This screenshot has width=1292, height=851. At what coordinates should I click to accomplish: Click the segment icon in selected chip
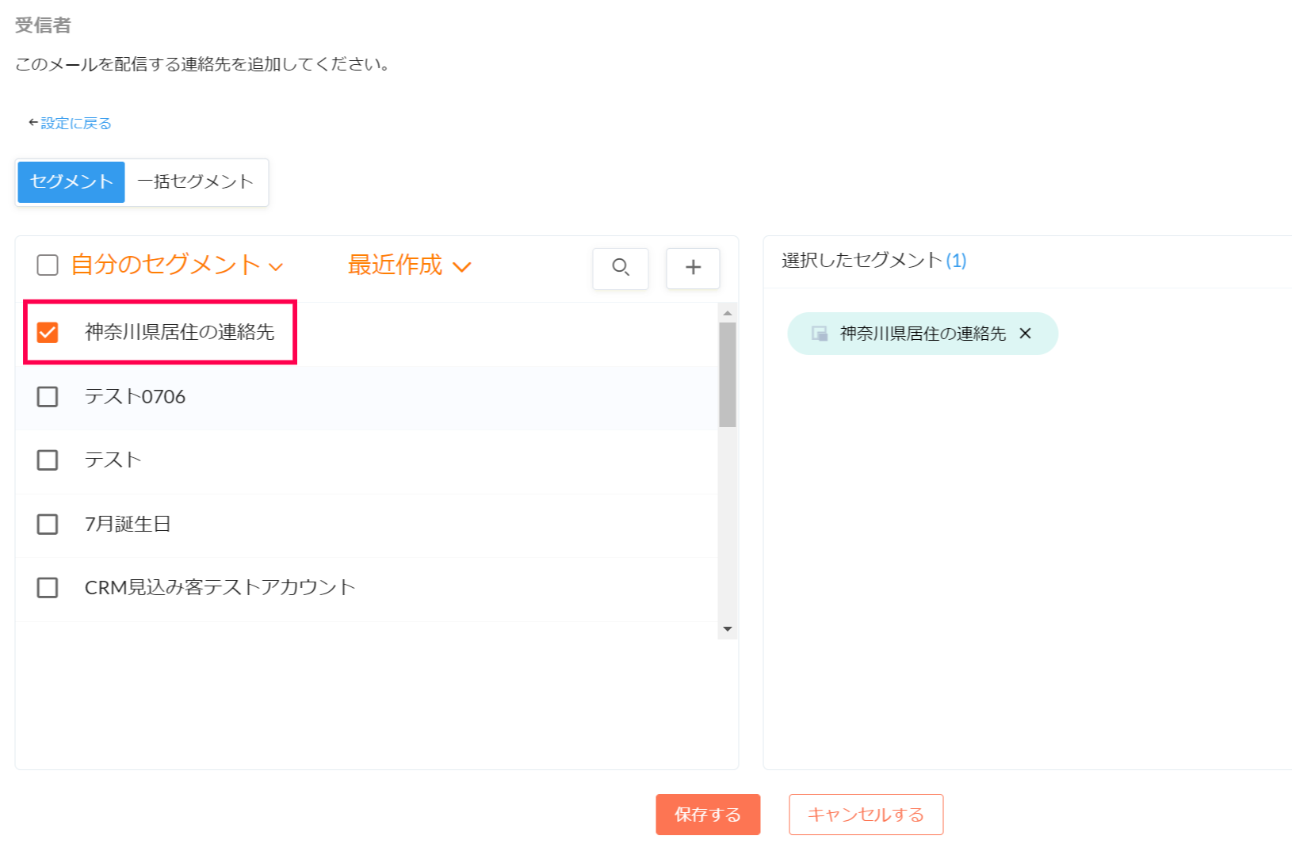tap(820, 334)
